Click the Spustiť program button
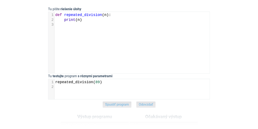258x129 pixels. (x=117, y=104)
